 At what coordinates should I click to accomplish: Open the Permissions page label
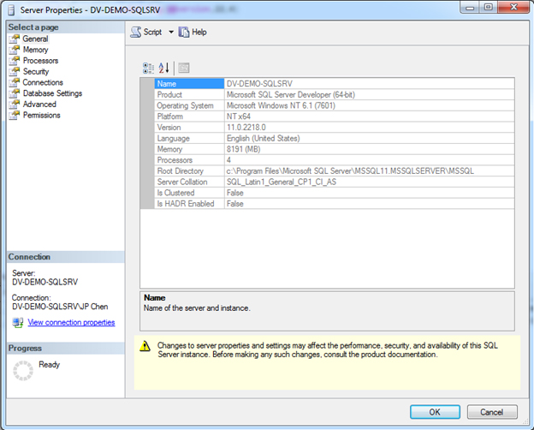pyautogui.click(x=42, y=116)
